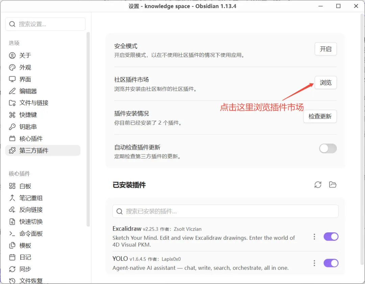Select 钥匙串 in the settings sidebar
This screenshot has width=365, height=284.
tap(43, 127)
